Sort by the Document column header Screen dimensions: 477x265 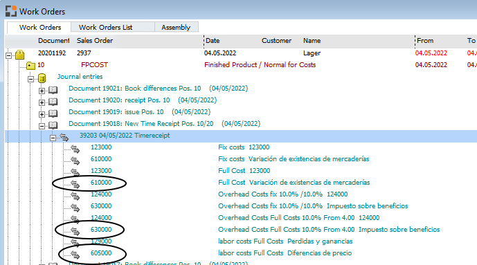pos(53,41)
